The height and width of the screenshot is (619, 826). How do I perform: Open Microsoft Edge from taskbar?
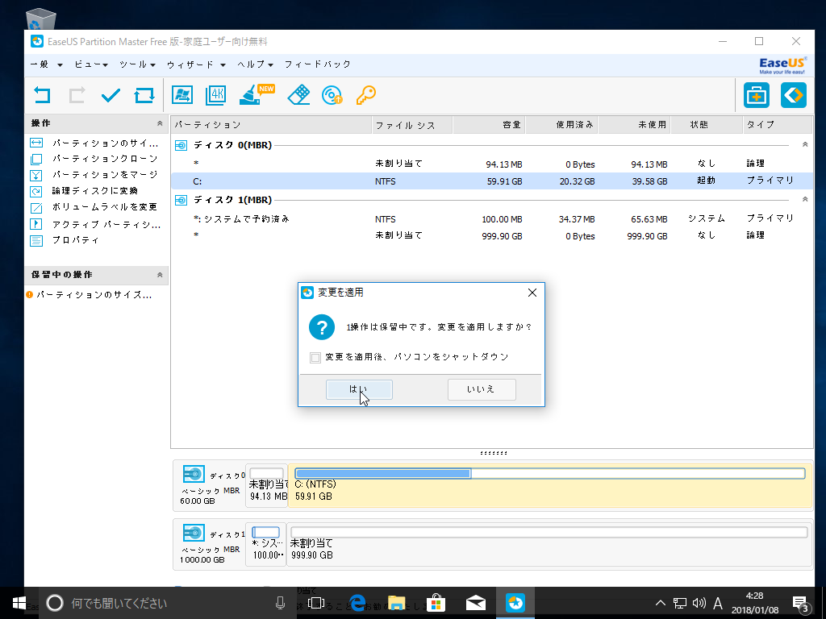click(357, 603)
